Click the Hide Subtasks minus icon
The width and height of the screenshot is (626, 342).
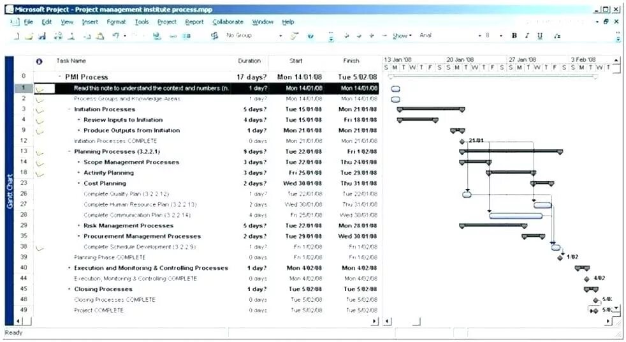pyautogui.click(x=384, y=36)
